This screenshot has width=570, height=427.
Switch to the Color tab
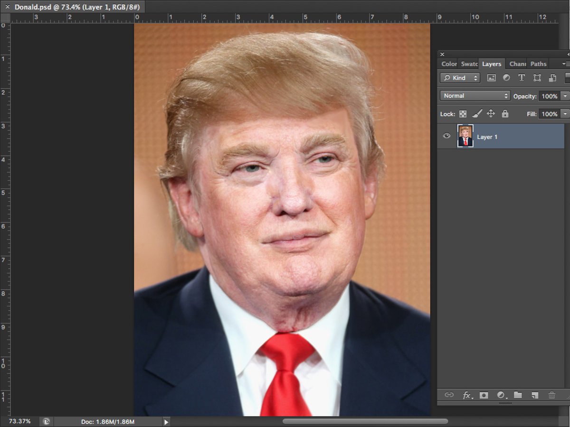(x=448, y=64)
